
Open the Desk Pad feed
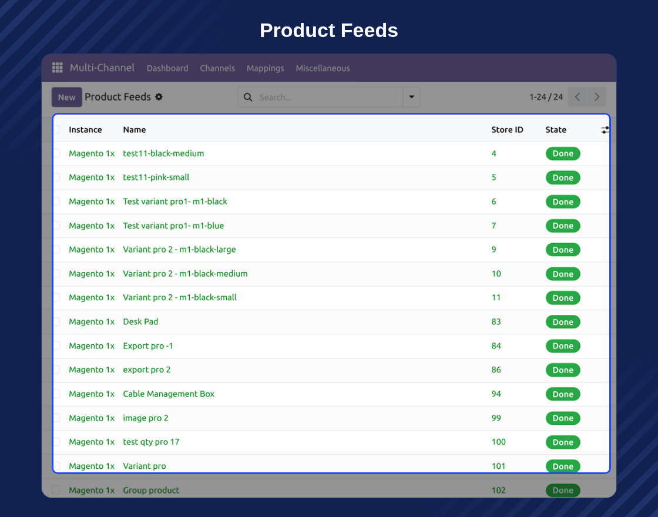140,322
